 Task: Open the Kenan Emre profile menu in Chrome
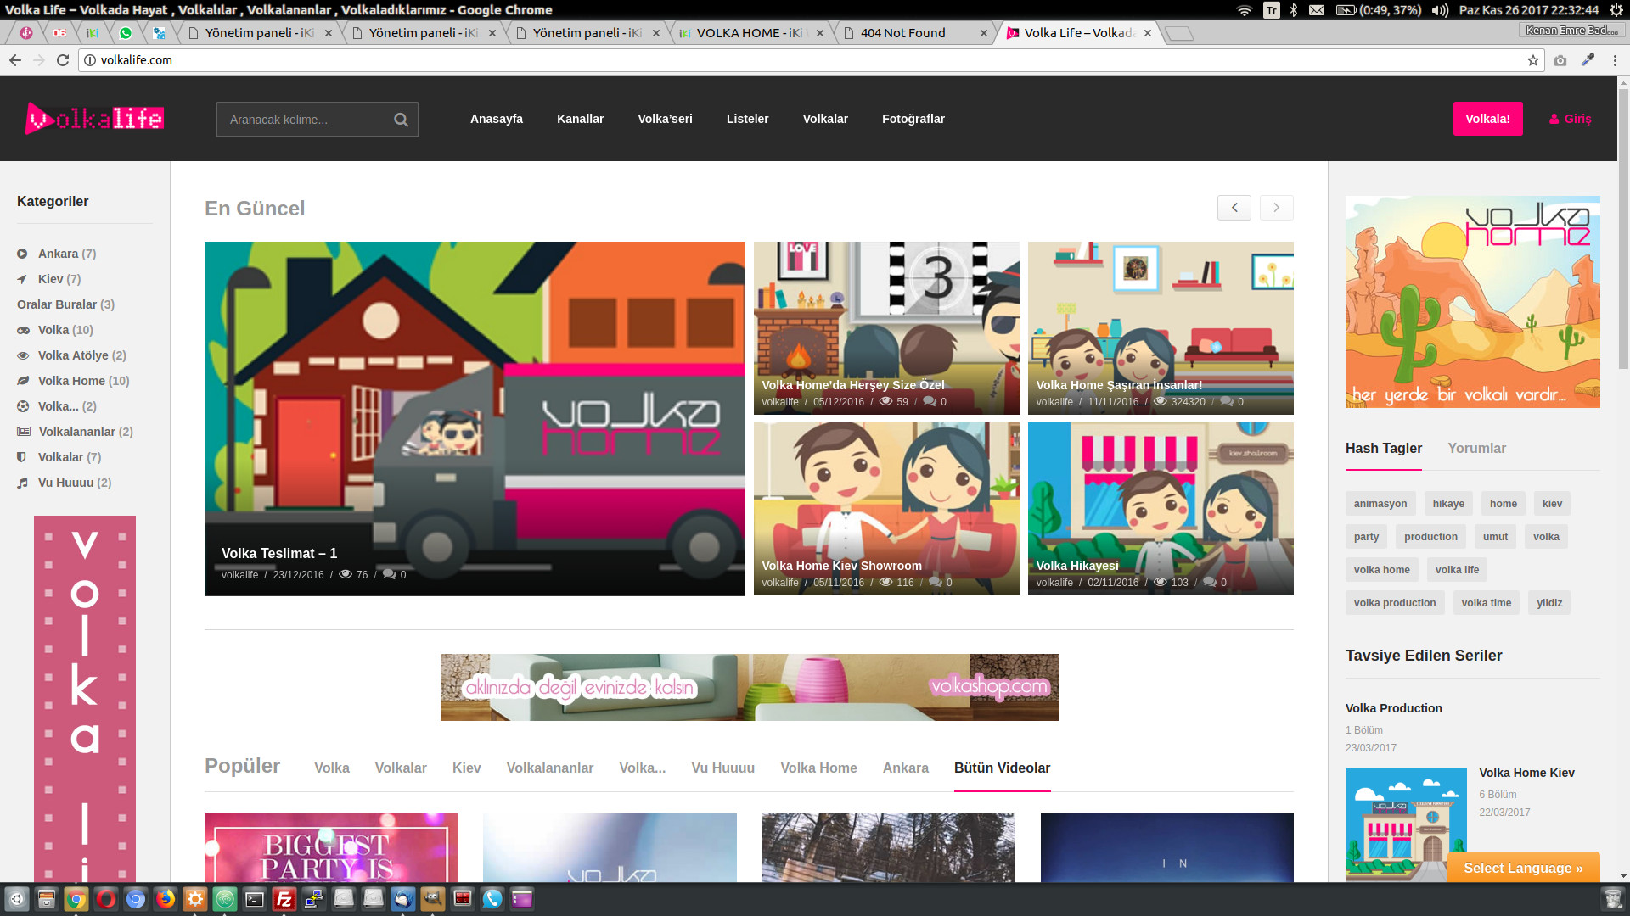tap(1571, 31)
